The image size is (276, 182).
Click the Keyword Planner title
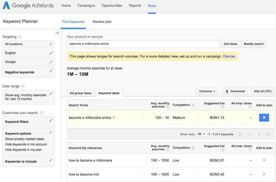click(x=20, y=21)
